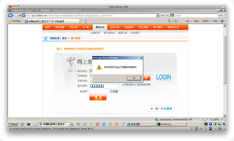Open the Favorites star button
234x141 pixels.
click(x=15, y=21)
